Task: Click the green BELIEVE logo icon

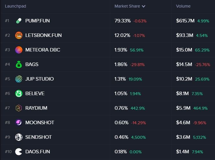Action: 19,93
